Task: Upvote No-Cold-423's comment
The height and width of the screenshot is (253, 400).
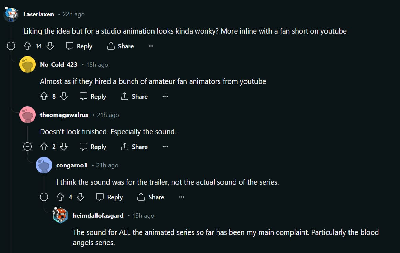Action: pos(44,97)
